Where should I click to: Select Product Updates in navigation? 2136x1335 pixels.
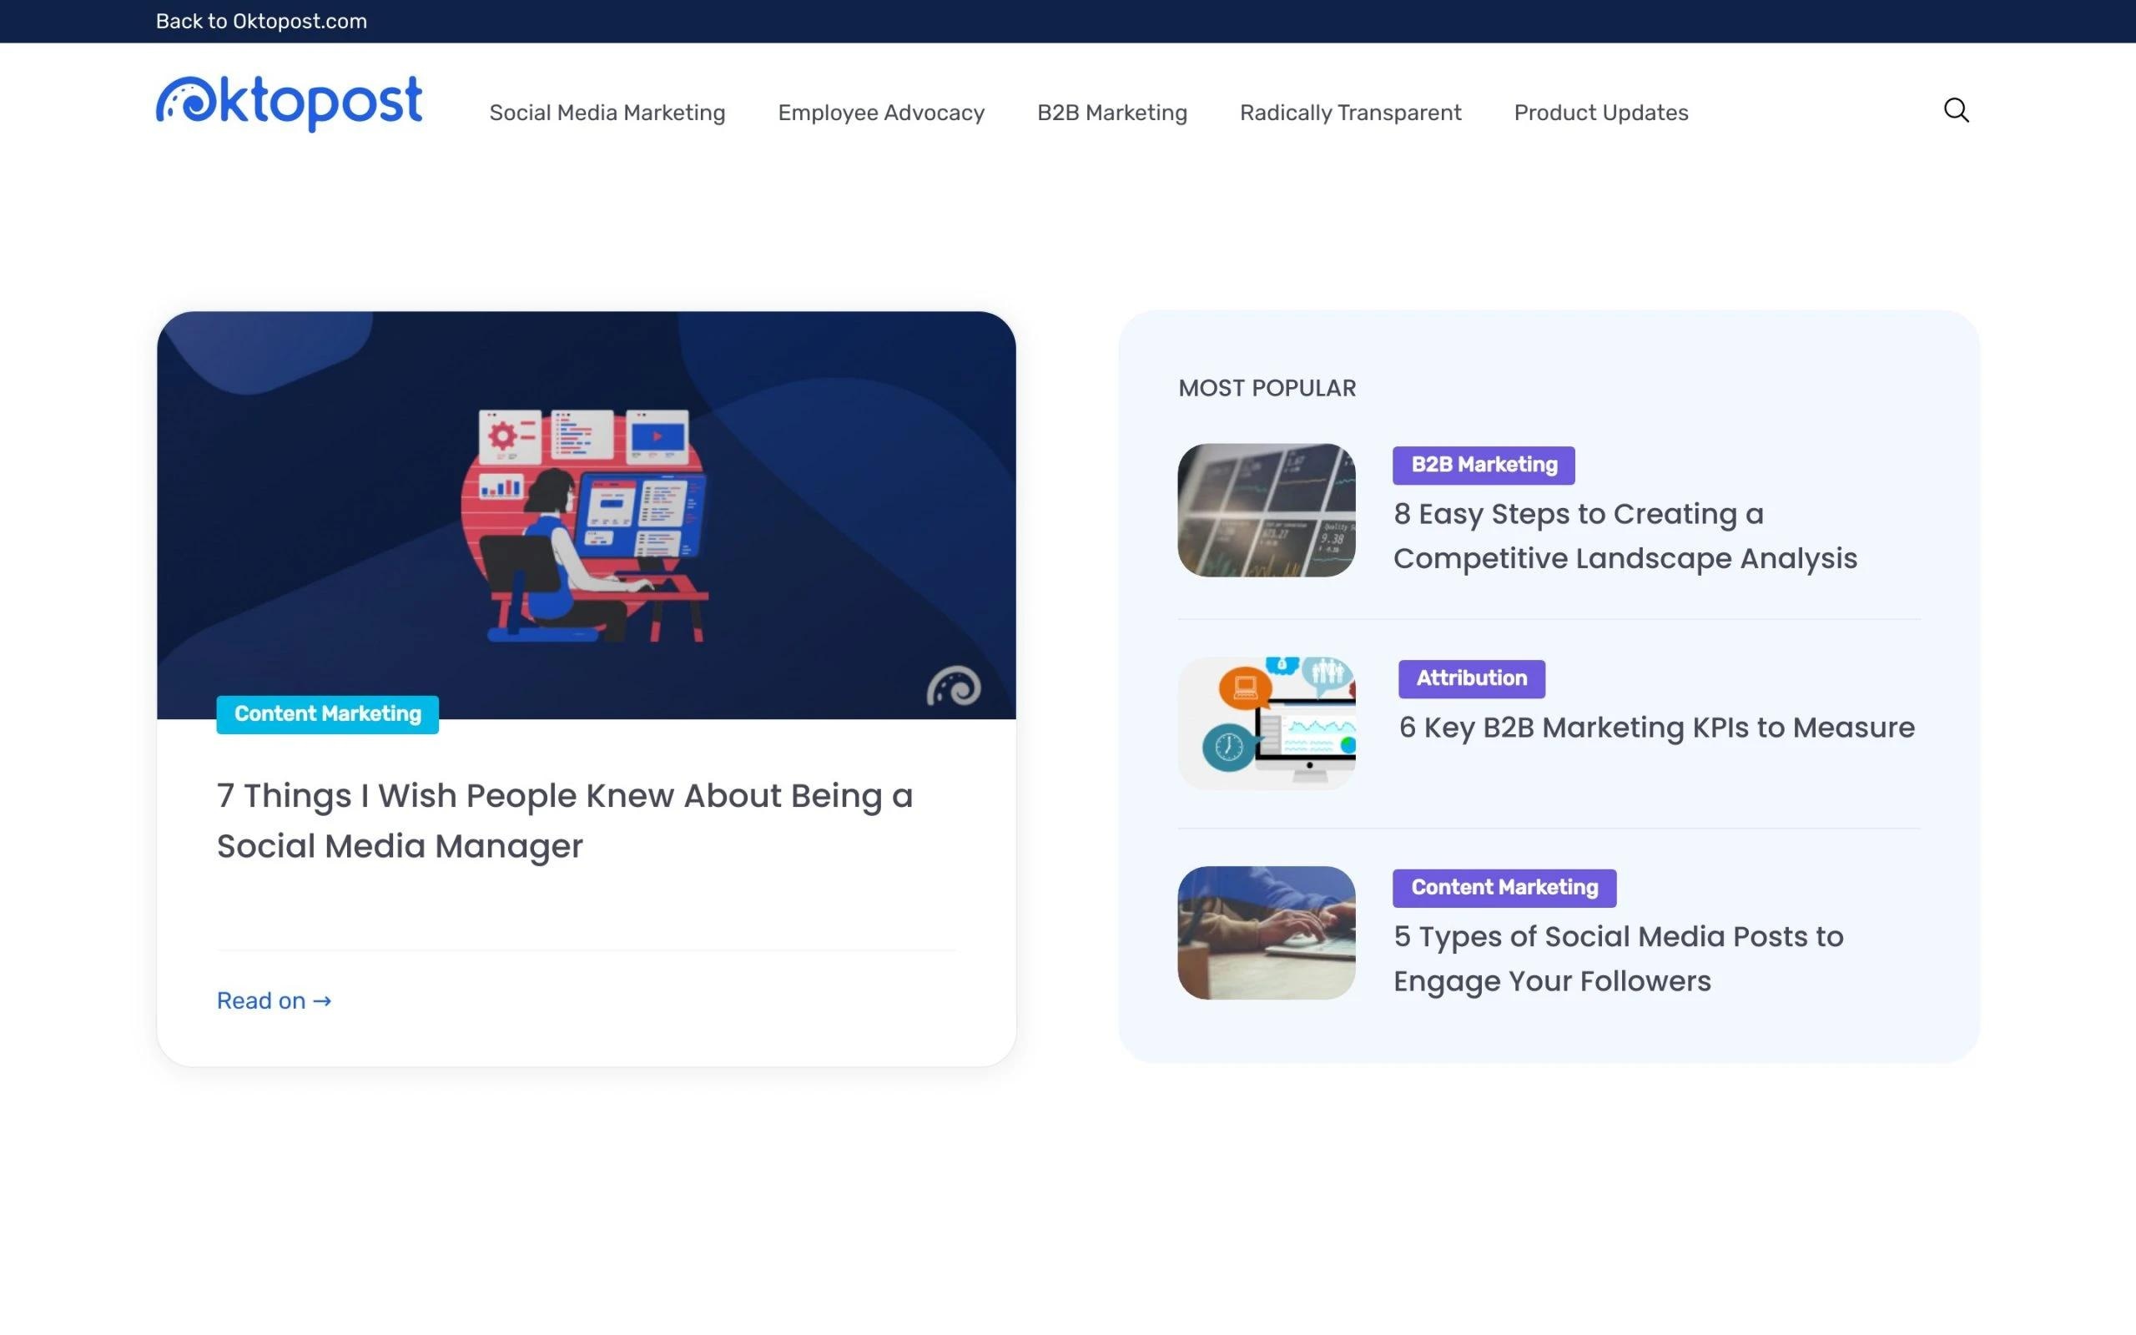pyautogui.click(x=1600, y=113)
